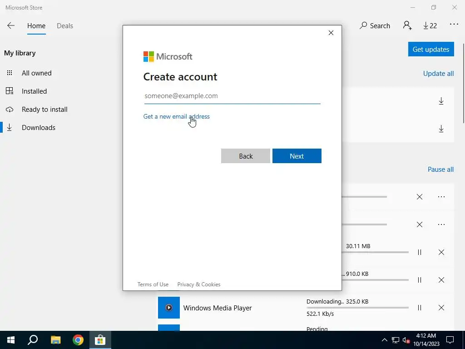465x349 pixels.
Task: Cancel the first queued download
Action: pos(419,197)
